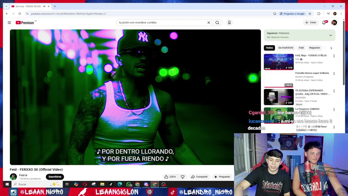The image size is (348, 196).
Task: Open the Crear menu
Action: pos(310,23)
